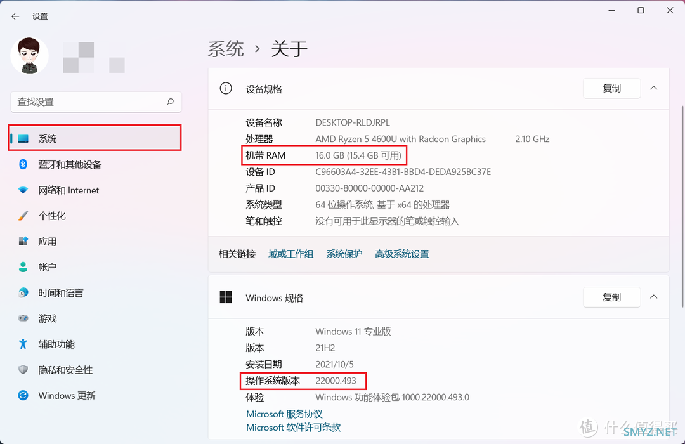The image size is (685, 444).
Task: Click the info icon beside 设备规格
Action: pyautogui.click(x=225, y=89)
